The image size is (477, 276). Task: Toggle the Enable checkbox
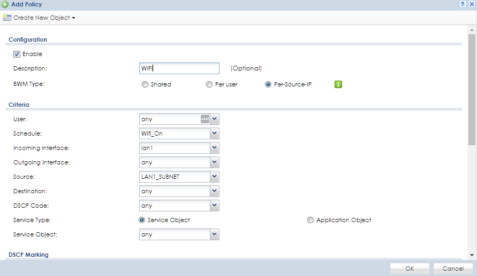[17, 54]
